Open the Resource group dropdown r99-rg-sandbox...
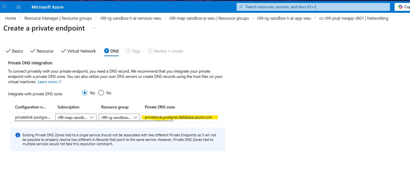Viewport: 410px width, 182px height. [x=119, y=117]
